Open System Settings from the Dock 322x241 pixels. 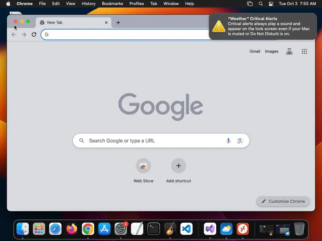click(x=121, y=229)
